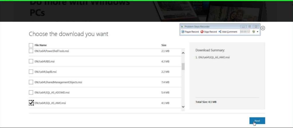Click the Total Size: 4.1 MB text
This screenshot has width=293, height=128.
(x=206, y=102)
